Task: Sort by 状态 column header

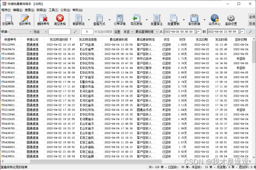Action: pos(167,39)
